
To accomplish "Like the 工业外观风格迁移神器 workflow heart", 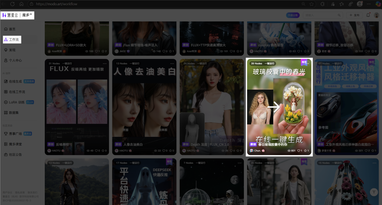I will pyautogui.click(x=366, y=151).
